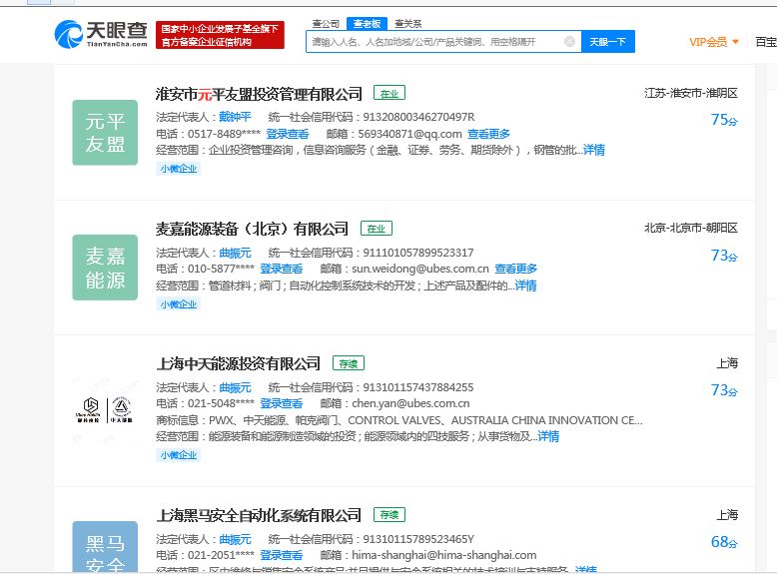Image resolution: width=777 pixels, height=574 pixels.
Task: Open 上海黑马安全自动化系统有限公司 company page
Action: pos(259,515)
